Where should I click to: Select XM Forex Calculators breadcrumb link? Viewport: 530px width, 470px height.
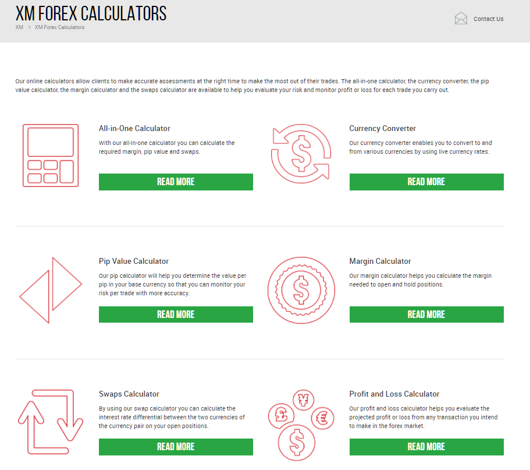59,27
